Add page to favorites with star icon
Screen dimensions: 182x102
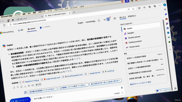click(x=133, y=9)
